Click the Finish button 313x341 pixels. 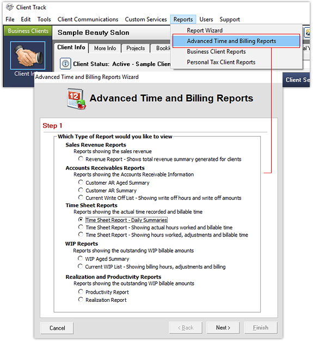click(x=261, y=327)
